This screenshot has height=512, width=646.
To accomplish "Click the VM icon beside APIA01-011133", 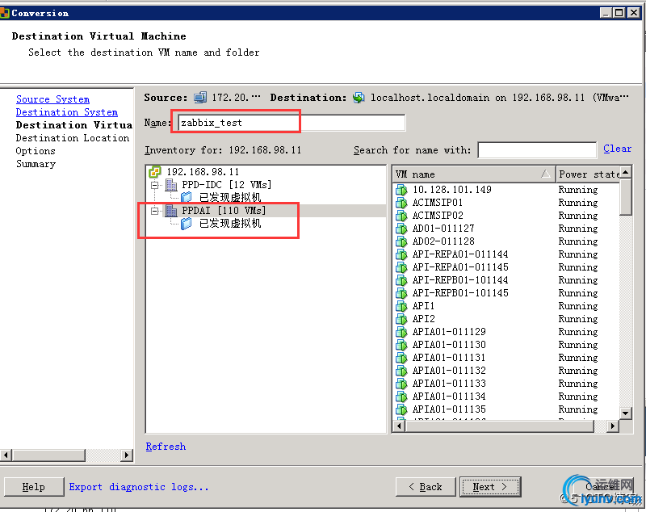I will (401, 384).
